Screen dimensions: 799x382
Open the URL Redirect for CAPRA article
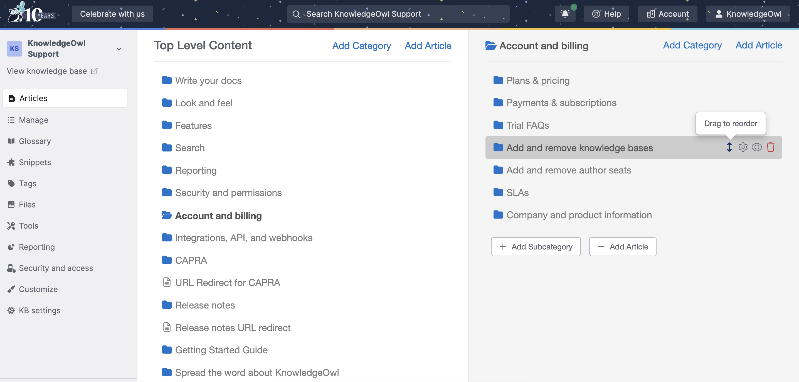click(227, 282)
